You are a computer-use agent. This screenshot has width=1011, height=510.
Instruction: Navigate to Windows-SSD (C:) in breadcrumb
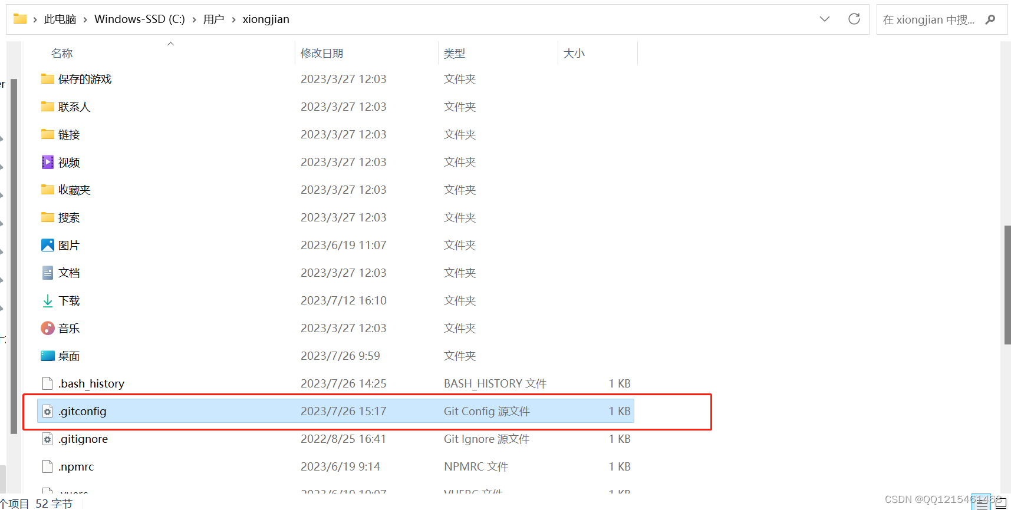coord(140,19)
